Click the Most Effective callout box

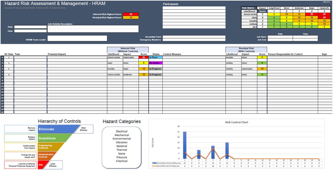pyautogui.click(x=84, y=129)
